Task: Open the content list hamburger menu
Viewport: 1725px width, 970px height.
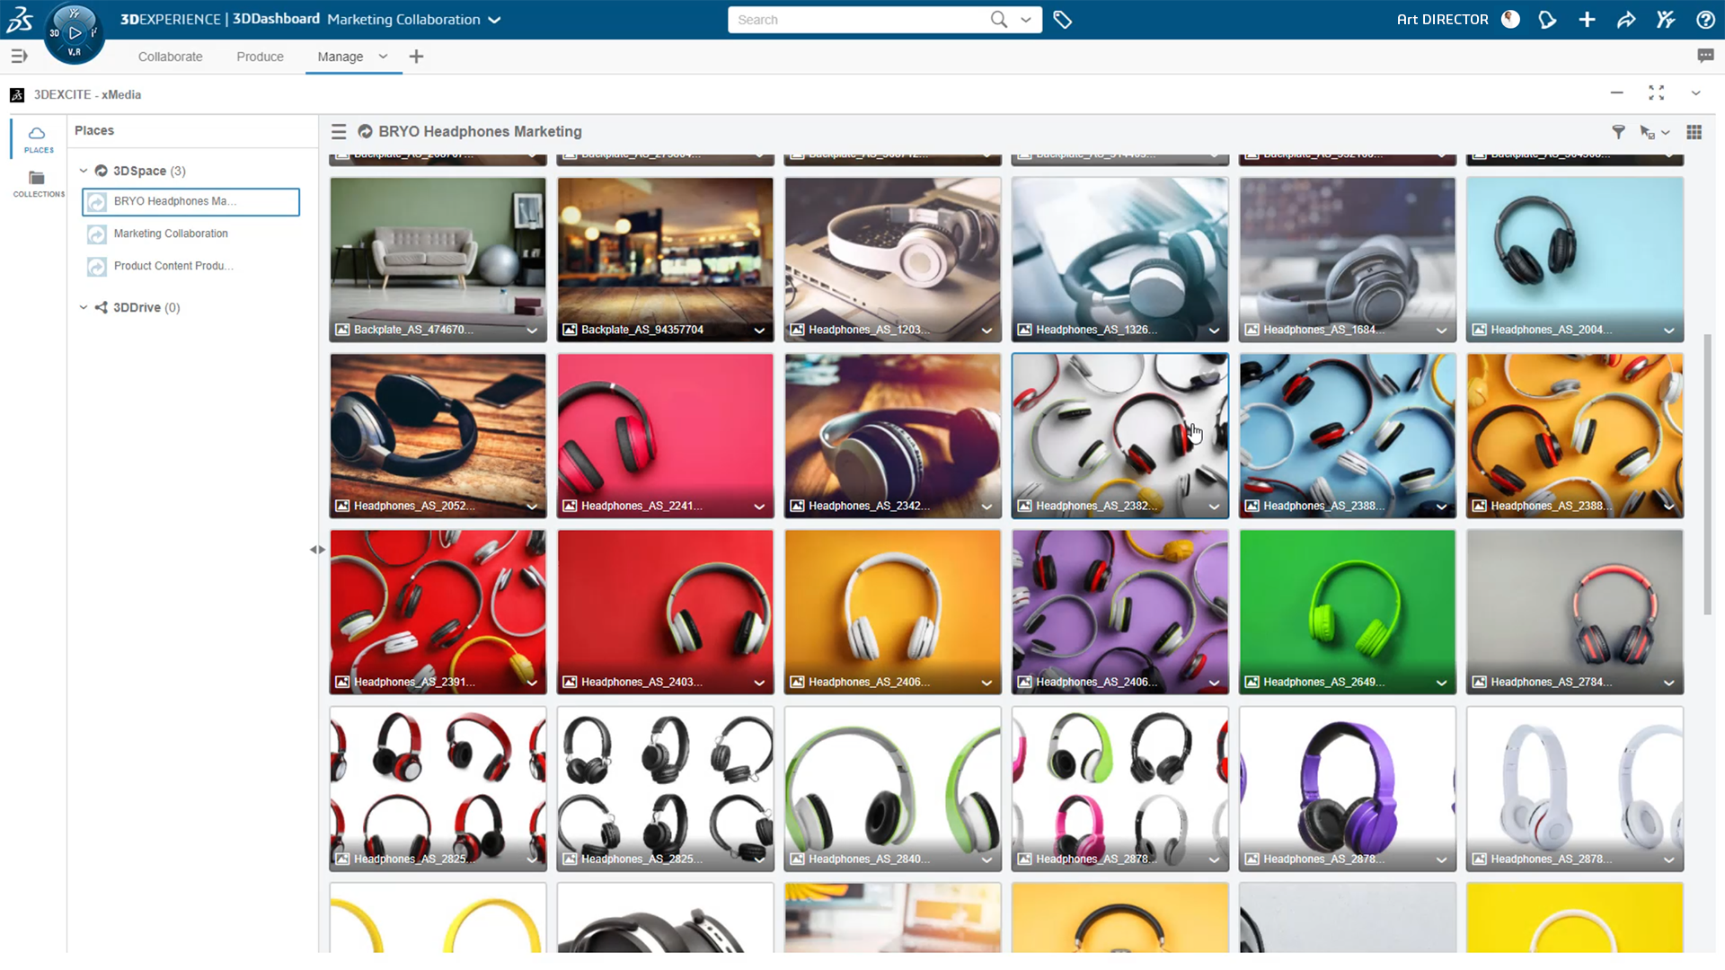Action: (339, 132)
